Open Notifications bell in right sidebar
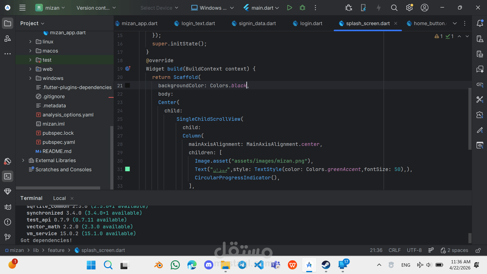 (x=480, y=23)
